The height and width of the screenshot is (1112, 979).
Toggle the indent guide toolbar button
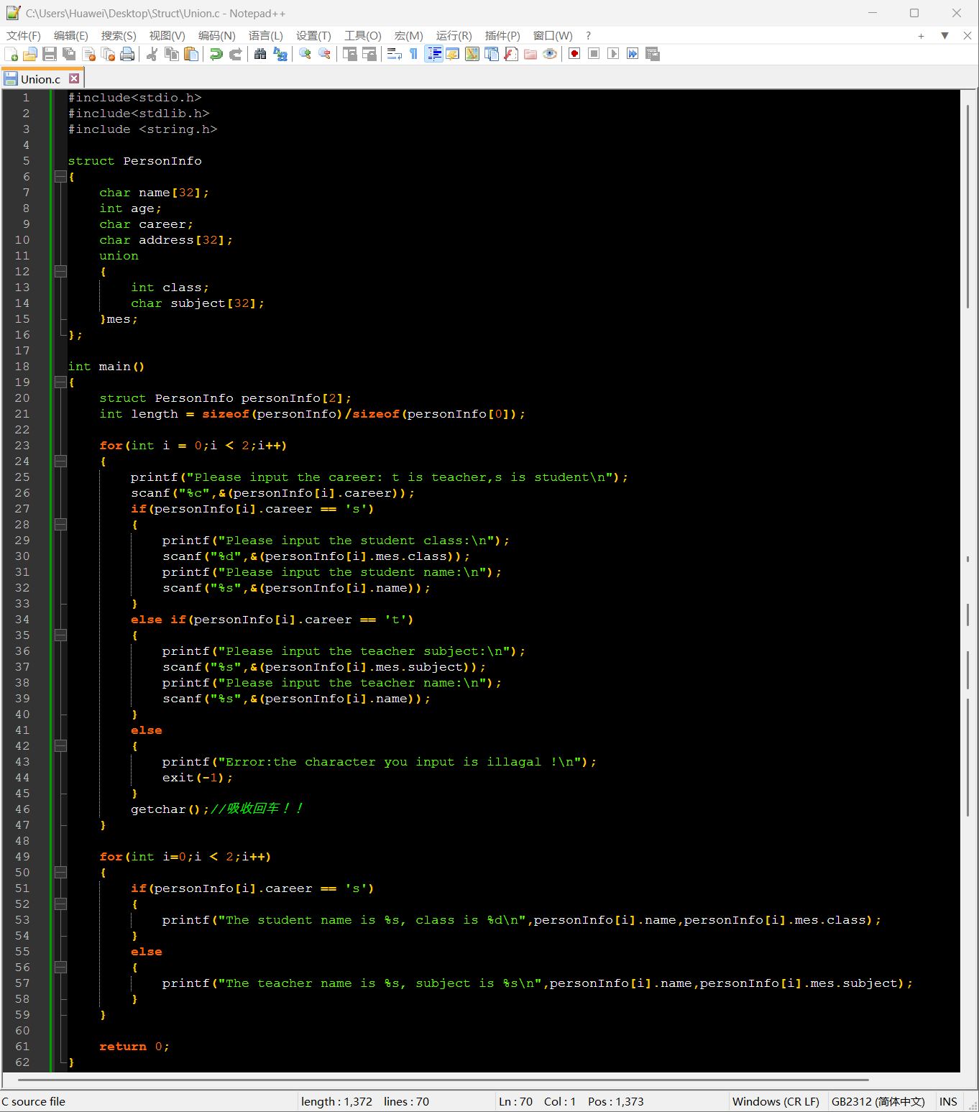(x=433, y=54)
